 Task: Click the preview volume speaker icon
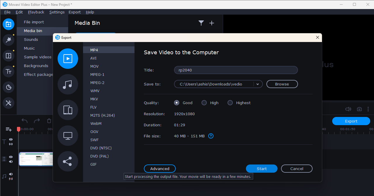pos(348,109)
